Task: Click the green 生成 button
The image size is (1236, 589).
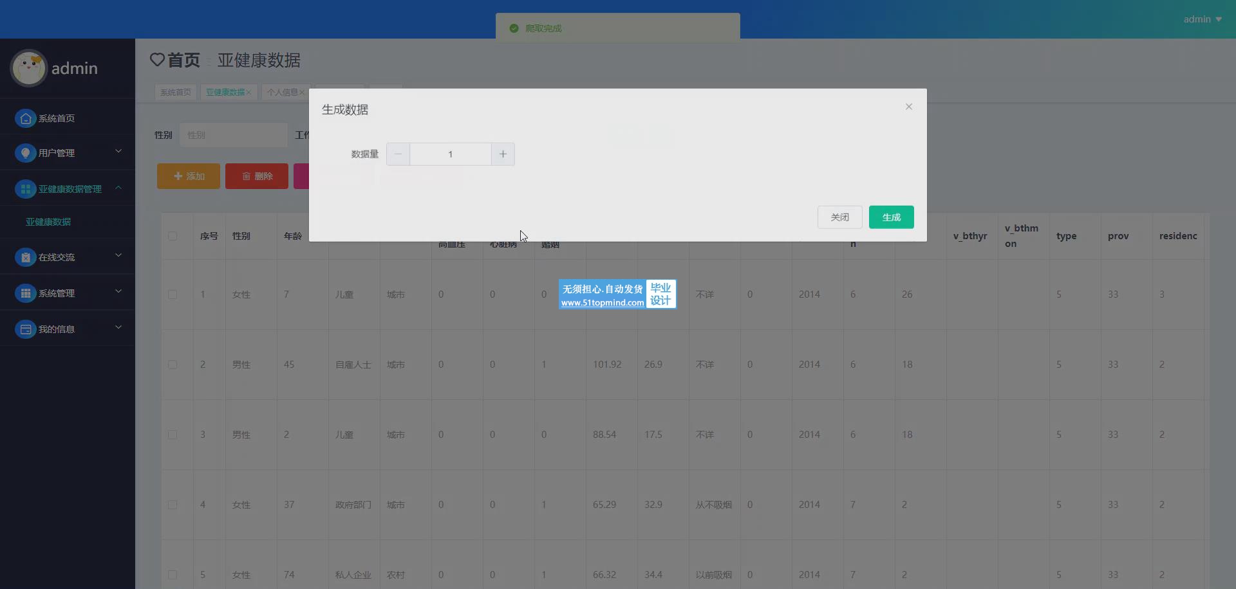Action: coord(891,217)
